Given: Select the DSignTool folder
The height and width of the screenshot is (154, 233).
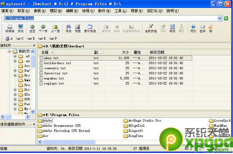Looking at the screenshot, I should point(134,126).
